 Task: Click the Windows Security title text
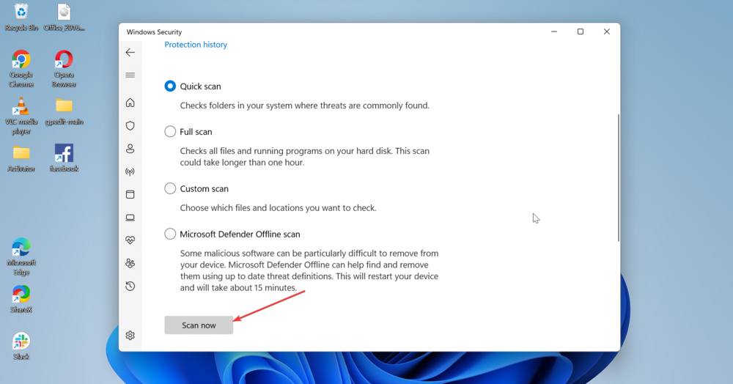pyautogui.click(x=154, y=32)
